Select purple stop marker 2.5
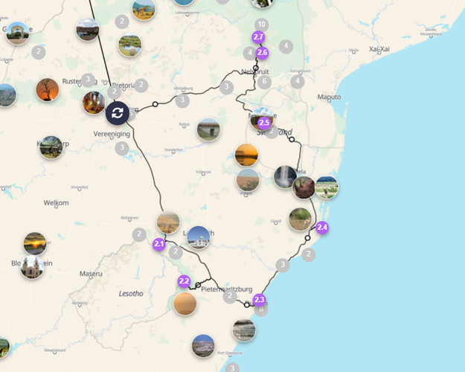Screen dimensions: 465x372 pyautogui.click(x=264, y=123)
